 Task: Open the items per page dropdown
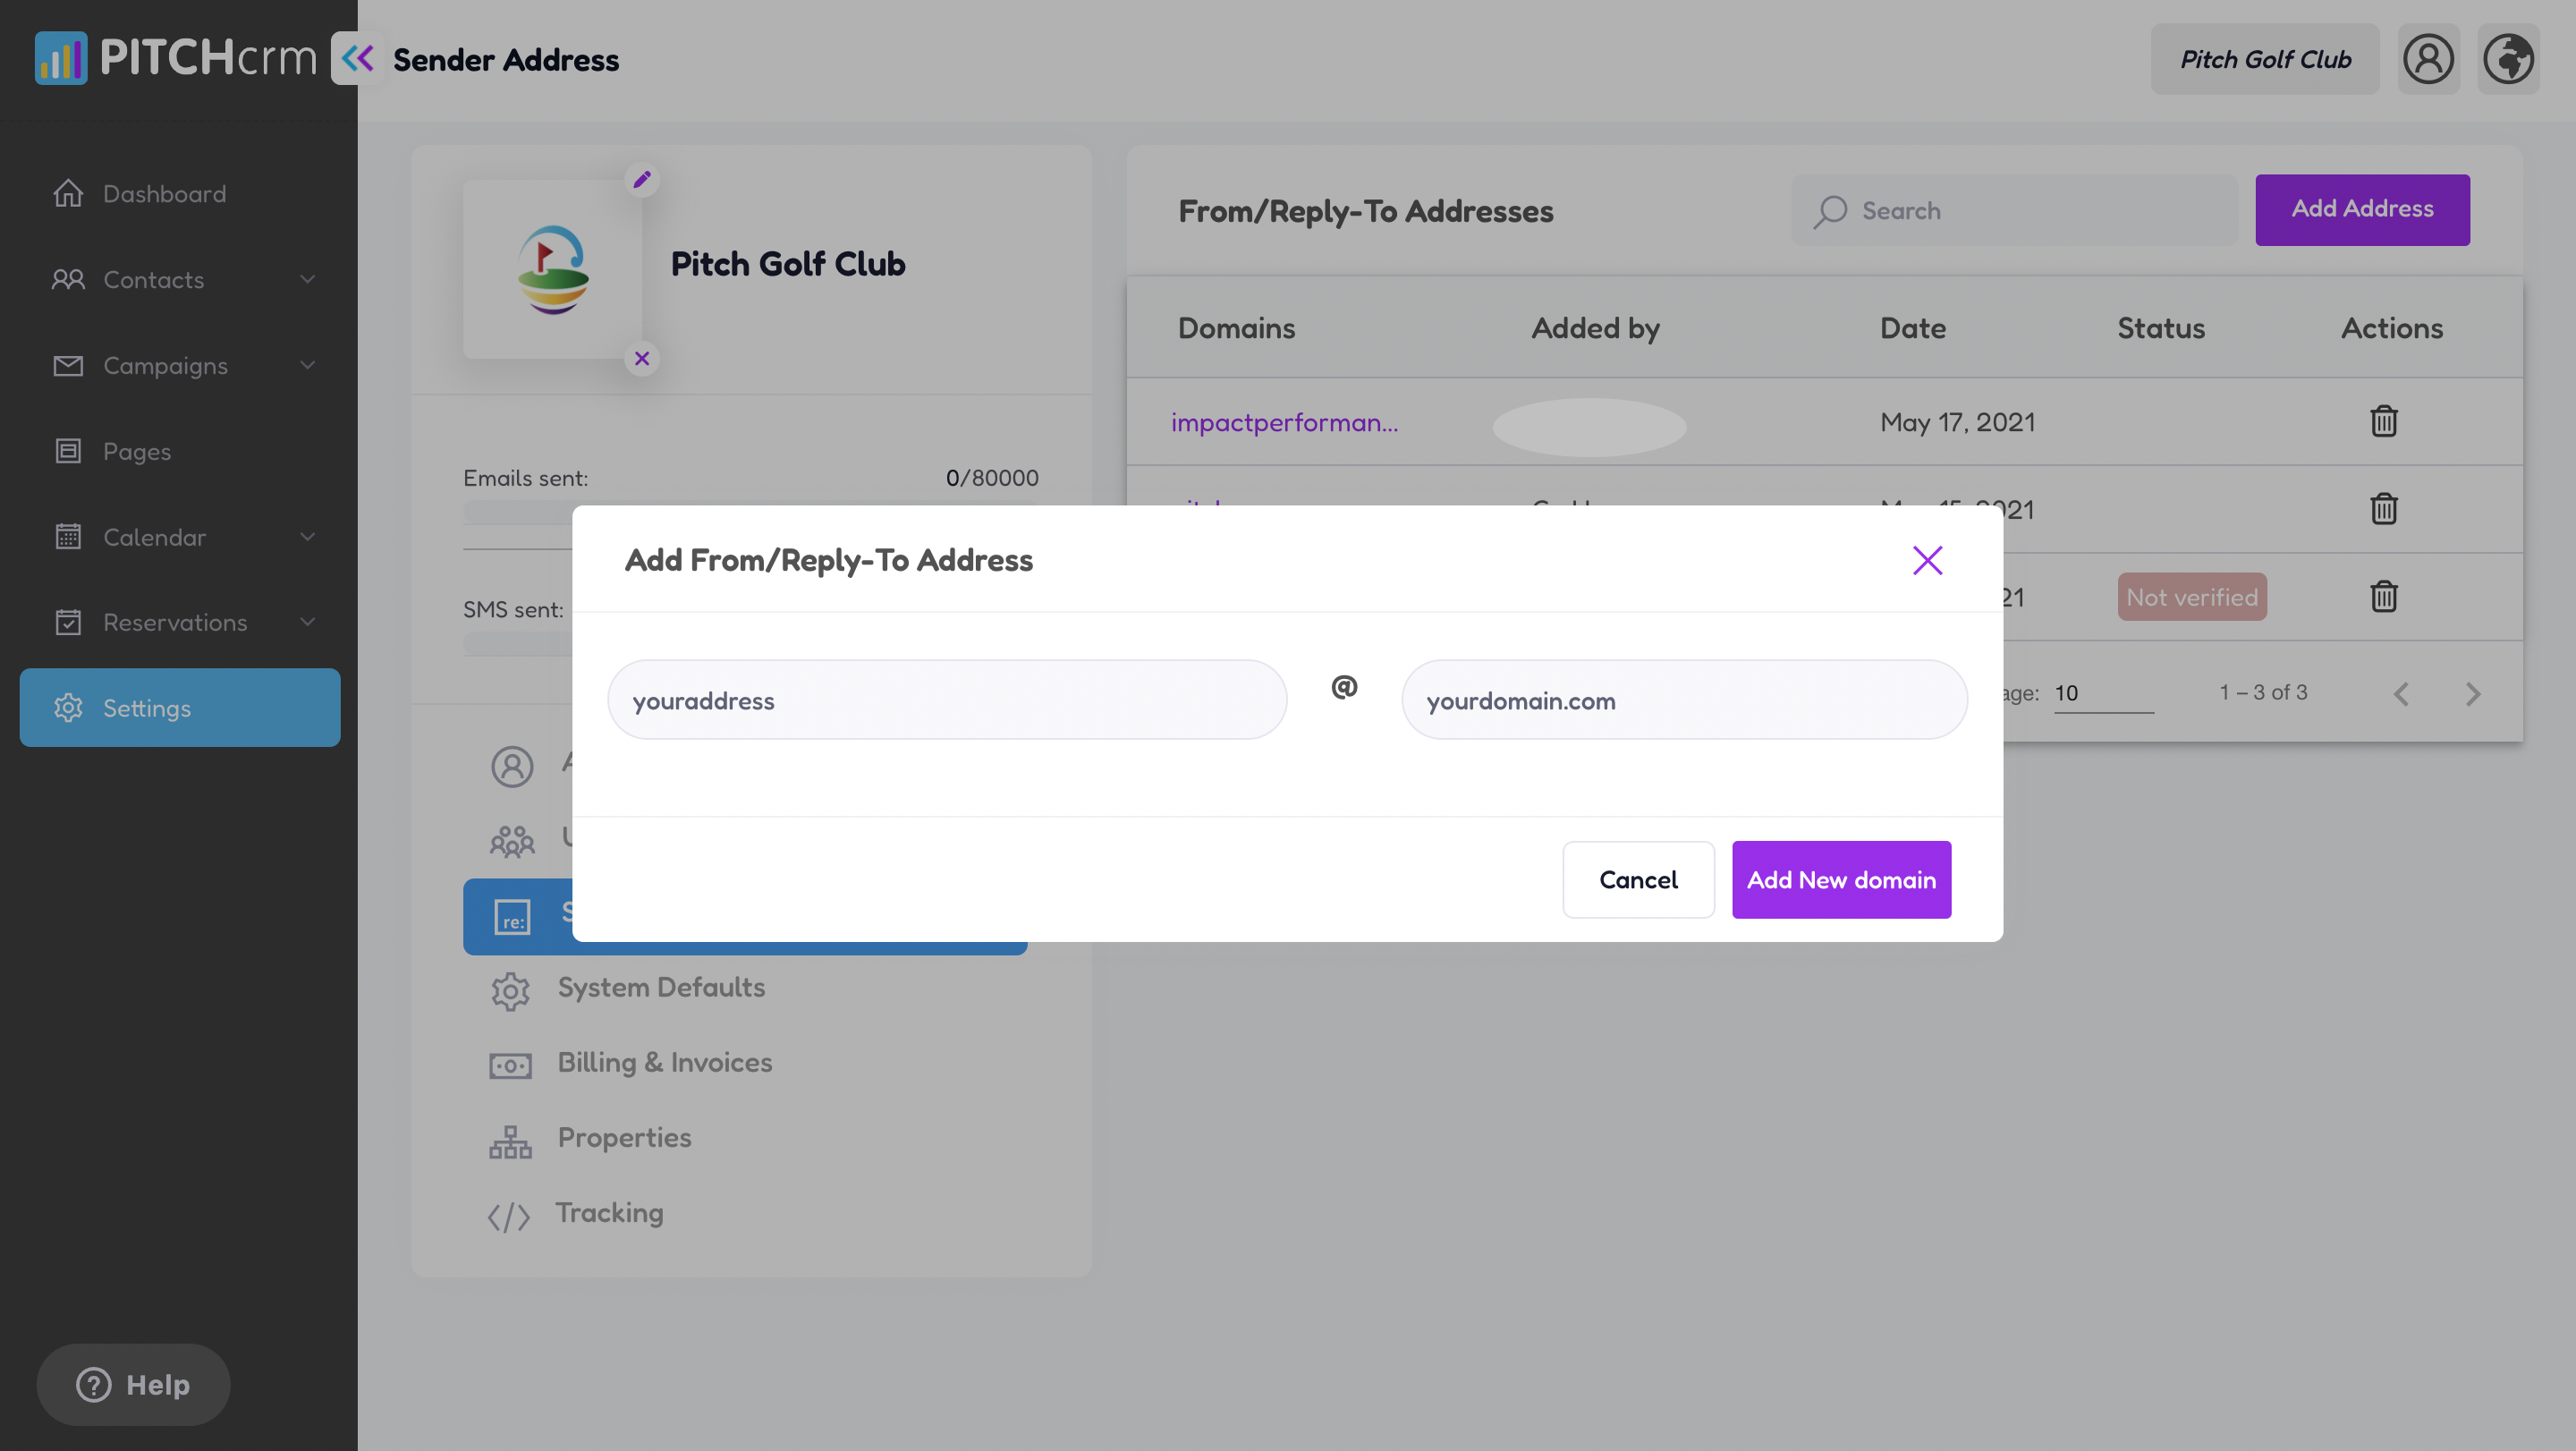click(2104, 693)
